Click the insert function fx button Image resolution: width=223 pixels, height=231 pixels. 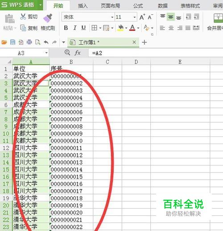tap(78, 53)
